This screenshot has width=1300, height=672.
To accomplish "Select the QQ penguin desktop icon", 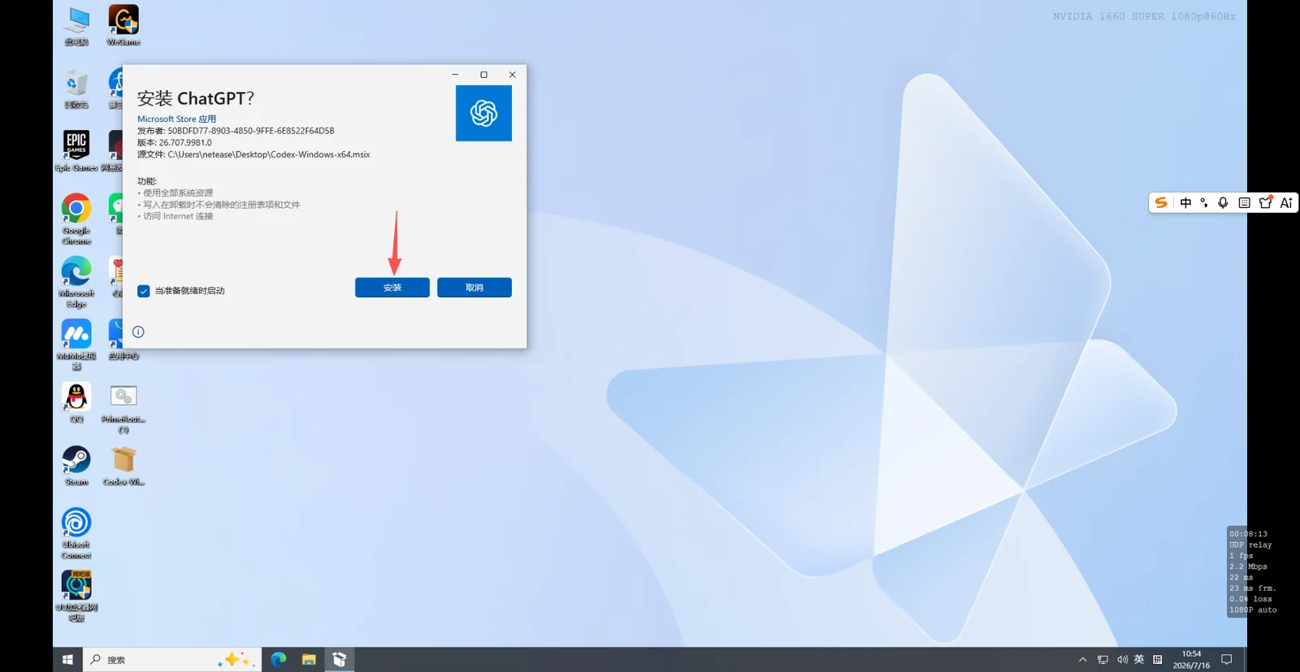I will (76, 403).
